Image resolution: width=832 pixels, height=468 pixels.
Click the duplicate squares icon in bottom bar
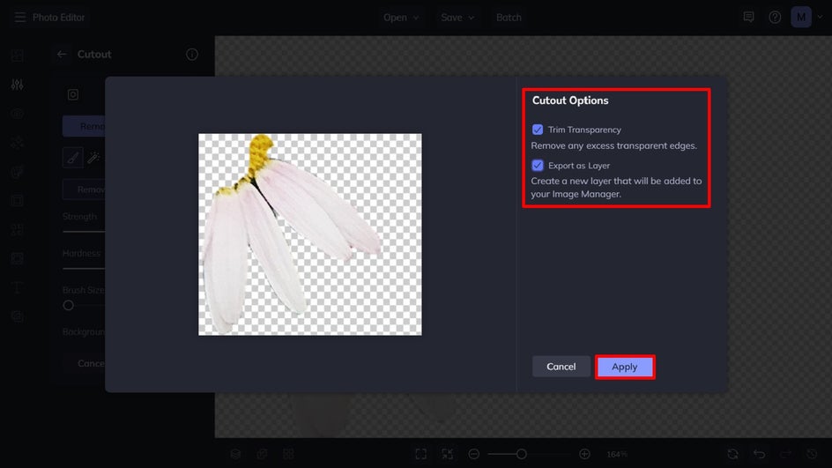(262, 454)
